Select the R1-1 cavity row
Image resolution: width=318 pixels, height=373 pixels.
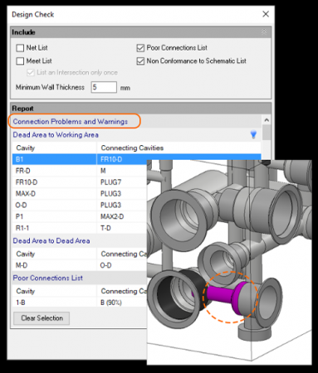pyautogui.click(x=80, y=228)
